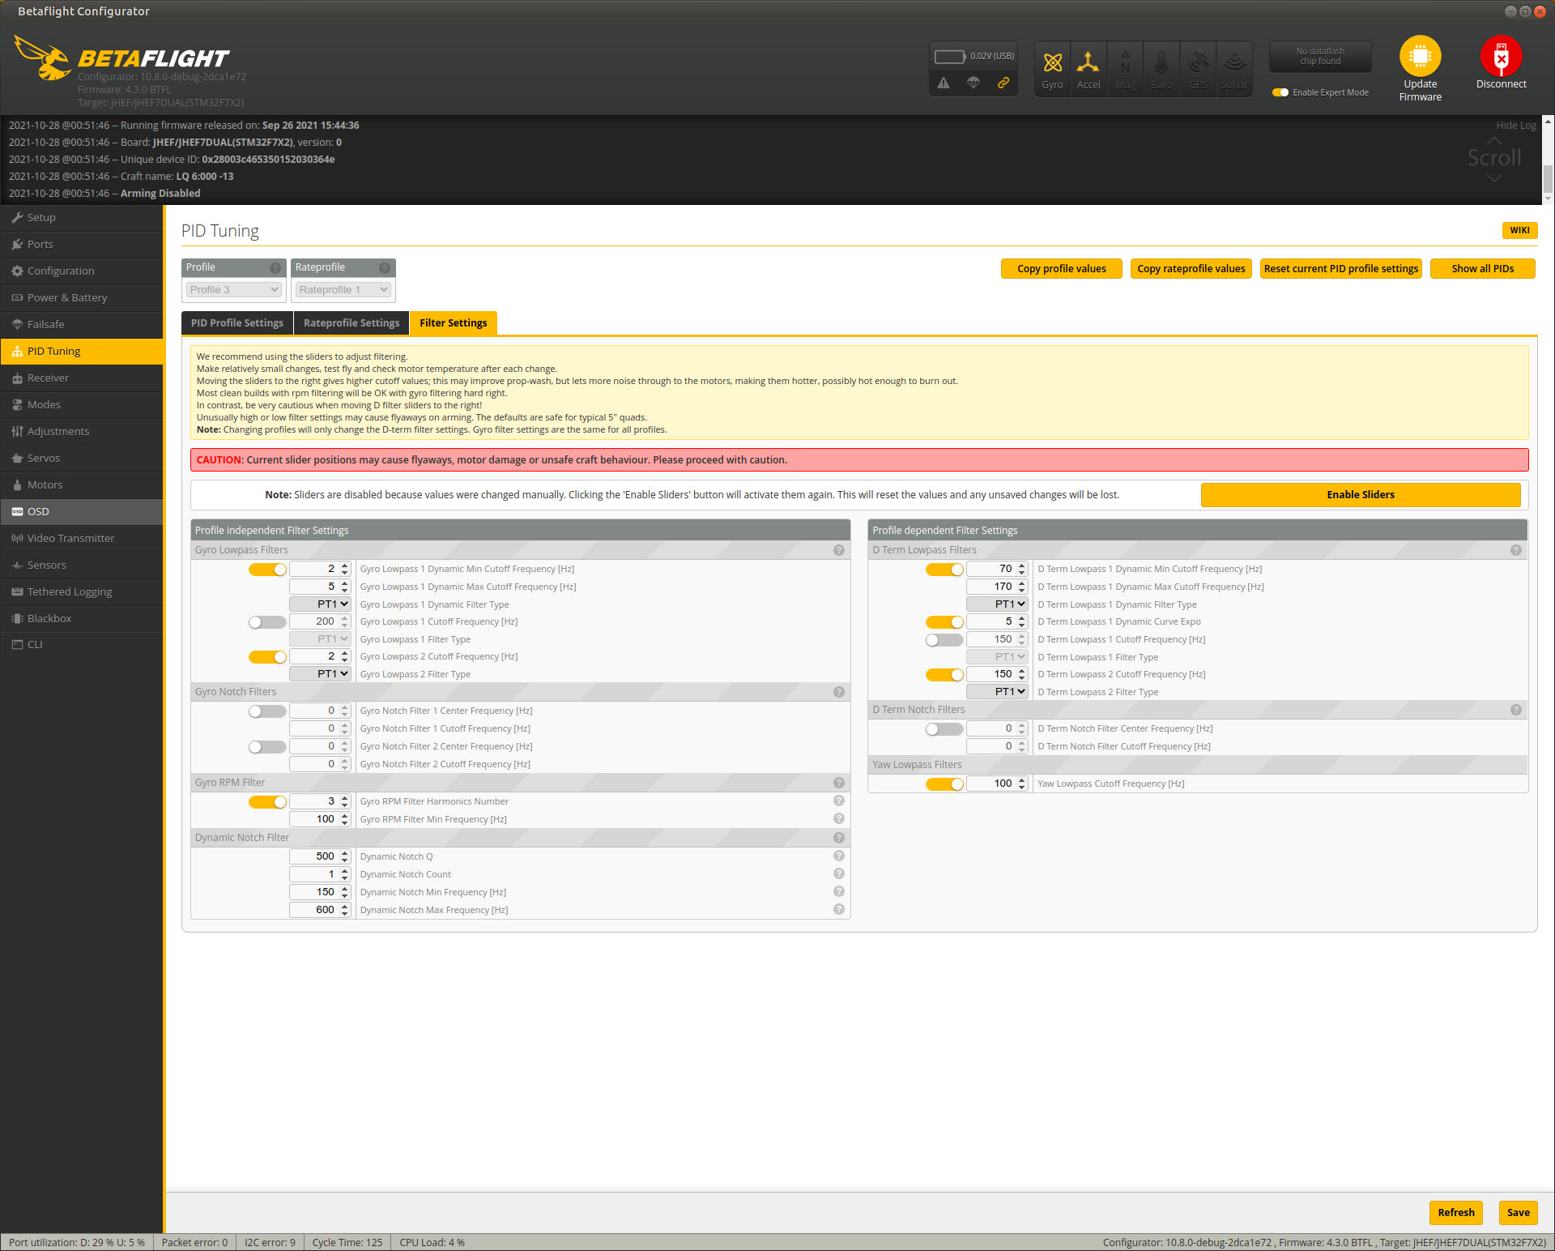Click the Gyro sensor status icon
The width and height of the screenshot is (1555, 1251).
pos(1052,63)
